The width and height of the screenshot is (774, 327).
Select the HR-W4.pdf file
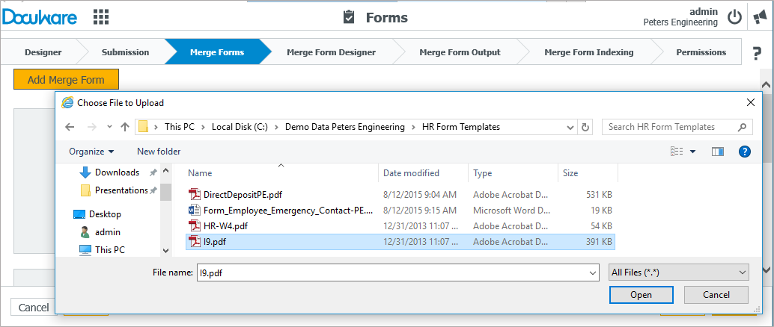tap(225, 225)
